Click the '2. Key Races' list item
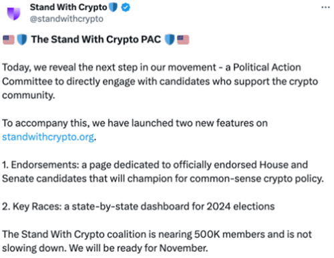The image size is (334, 258). pos(138,207)
